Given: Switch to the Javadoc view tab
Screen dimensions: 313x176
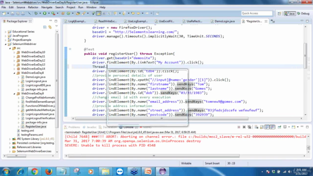Looking at the screenshot, I should click(x=89, y=127).
